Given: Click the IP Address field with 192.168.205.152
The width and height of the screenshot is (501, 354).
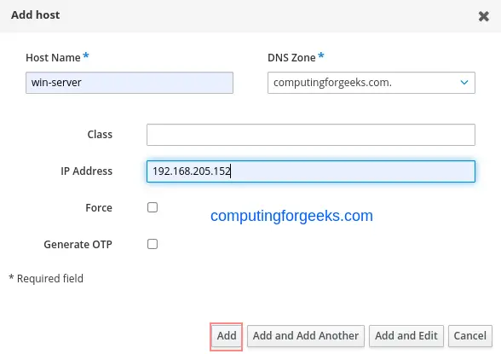Looking at the screenshot, I should pyautogui.click(x=311, y=171).
